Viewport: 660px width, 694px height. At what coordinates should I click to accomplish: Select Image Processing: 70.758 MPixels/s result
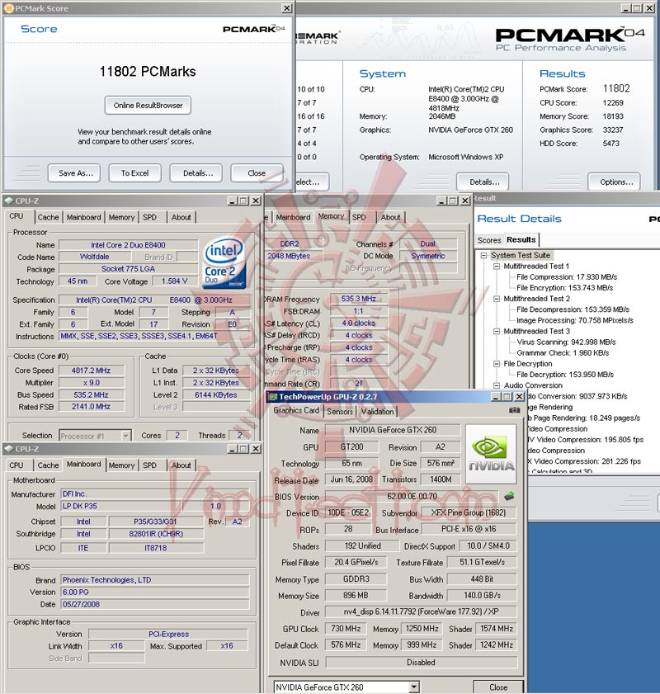(x=575, y=320)
